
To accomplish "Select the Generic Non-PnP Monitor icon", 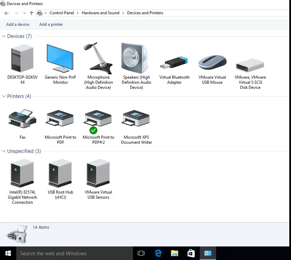I will pyautogui.click(x=60, y=58).
